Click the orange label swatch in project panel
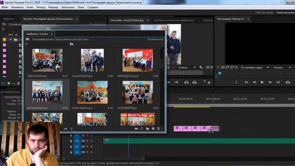The height and width of the screenshot is (166, 295). point(4,40)
